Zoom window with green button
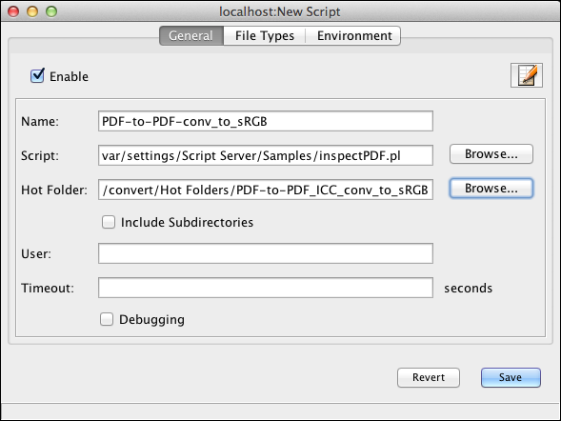The width and height of the screenshot is (561, 421). 51,11
